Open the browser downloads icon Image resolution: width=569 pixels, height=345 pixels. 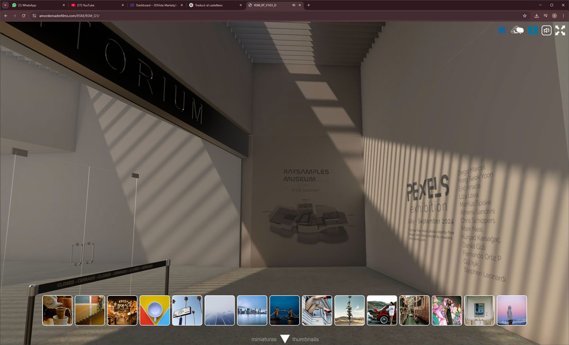point(536,16)
